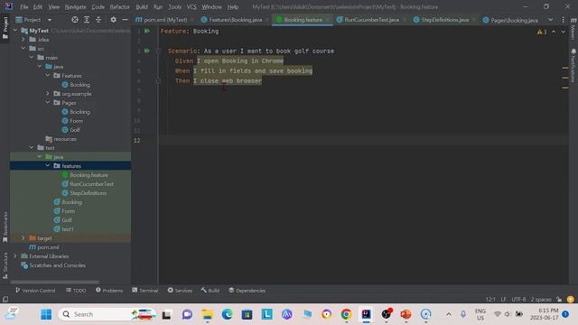The width and height of the screenshot is (578, 325).
Task: Switch to the RunCucumberTest.java tab
Action: pyautogui.click(x=371, y=20)
